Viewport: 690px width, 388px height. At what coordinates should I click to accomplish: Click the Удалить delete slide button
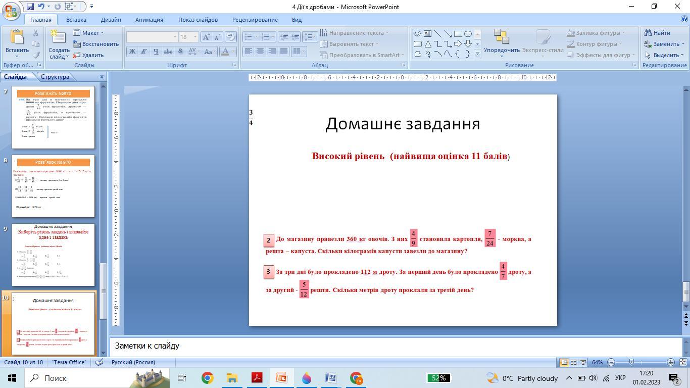(88, 55)
